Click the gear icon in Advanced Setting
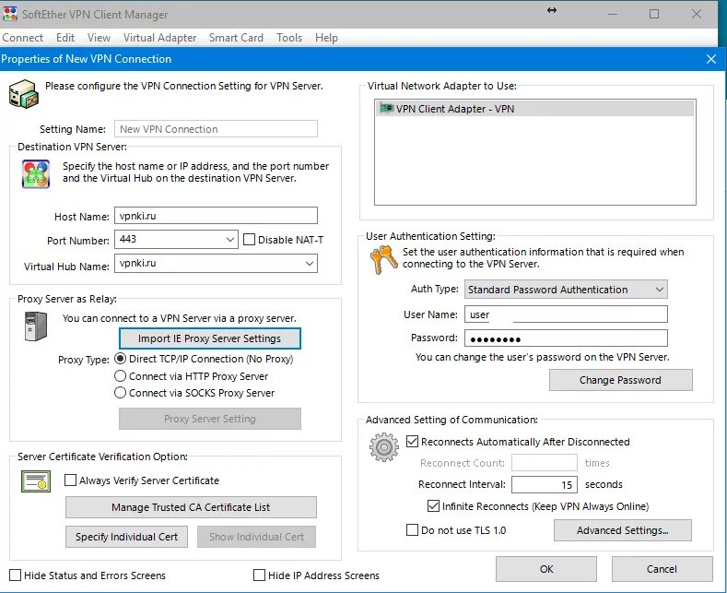727x593 pixels. (x=384, y=447)
